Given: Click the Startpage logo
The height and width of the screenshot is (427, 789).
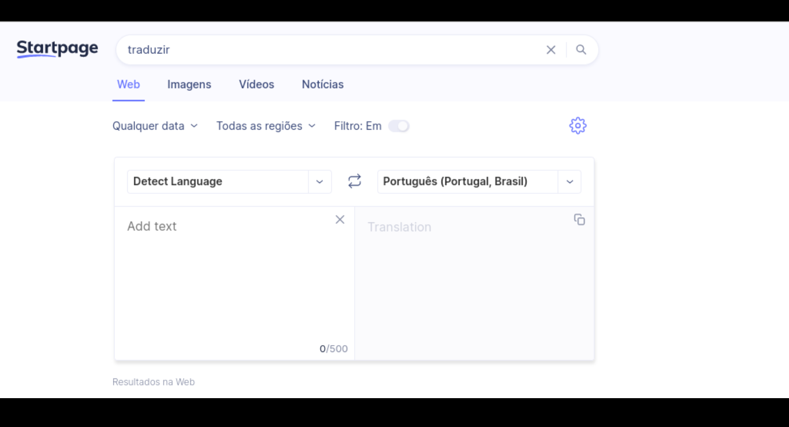Looking at the screenshot, I should [x=57, y=49].
